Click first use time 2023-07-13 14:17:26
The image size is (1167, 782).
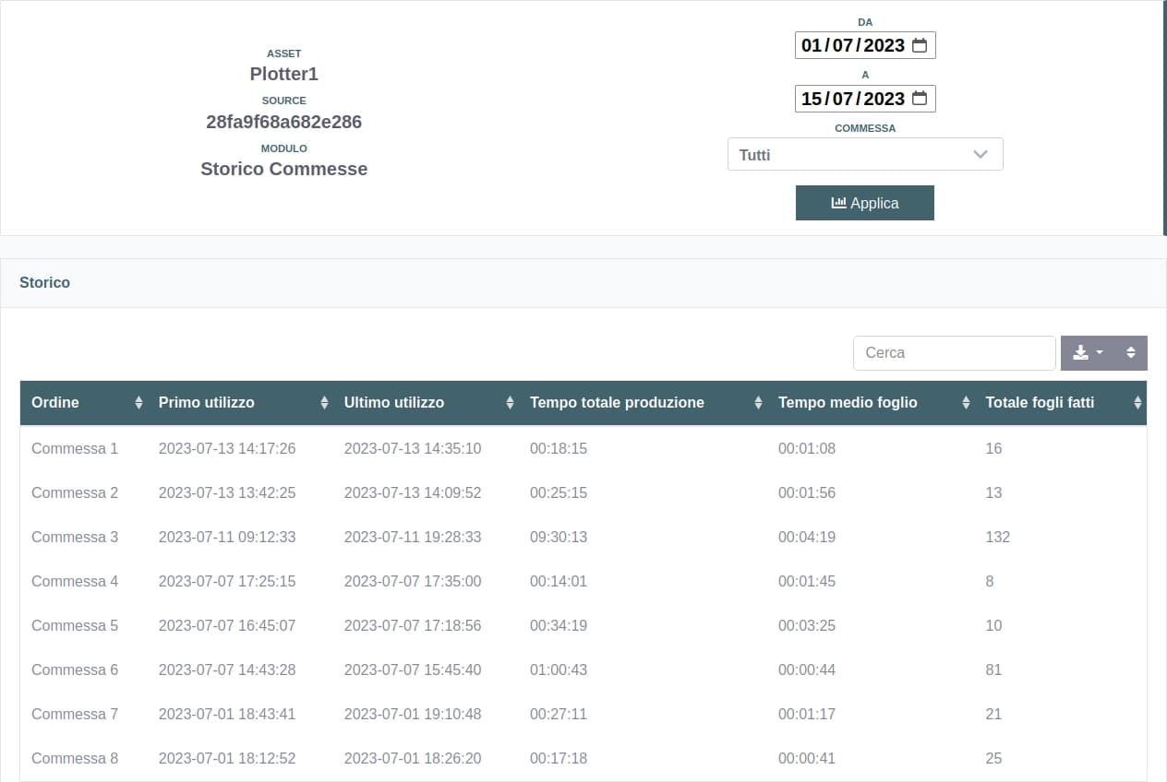coord(227,448)
